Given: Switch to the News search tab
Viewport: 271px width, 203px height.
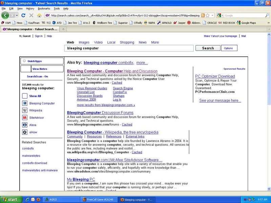Looking at the screenshot, I should (143, 42).
